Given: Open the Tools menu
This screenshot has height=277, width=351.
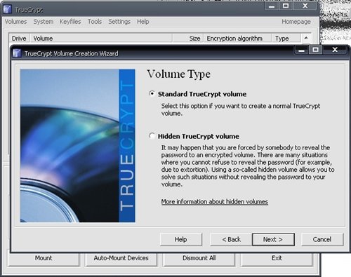Looking at the screenshot, I should (95, 22).
